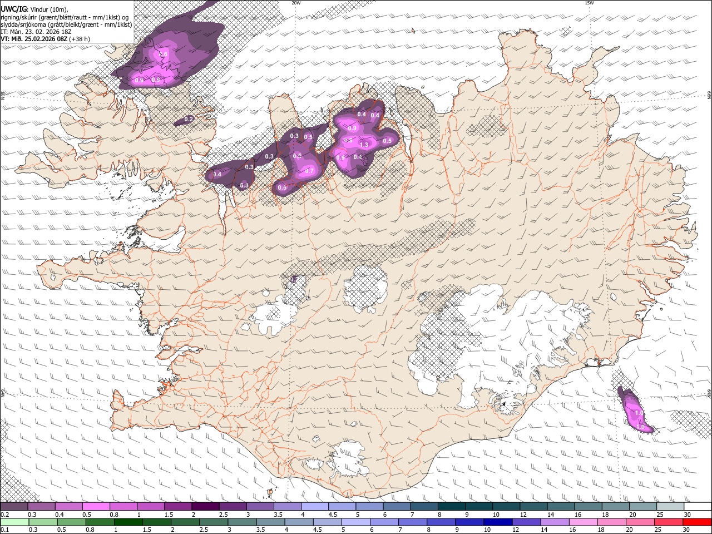This screenshot has width=712, height=534.
Task: Click the 'slydda/snjókoma' legend description line
Action: [x=67, y=24]
